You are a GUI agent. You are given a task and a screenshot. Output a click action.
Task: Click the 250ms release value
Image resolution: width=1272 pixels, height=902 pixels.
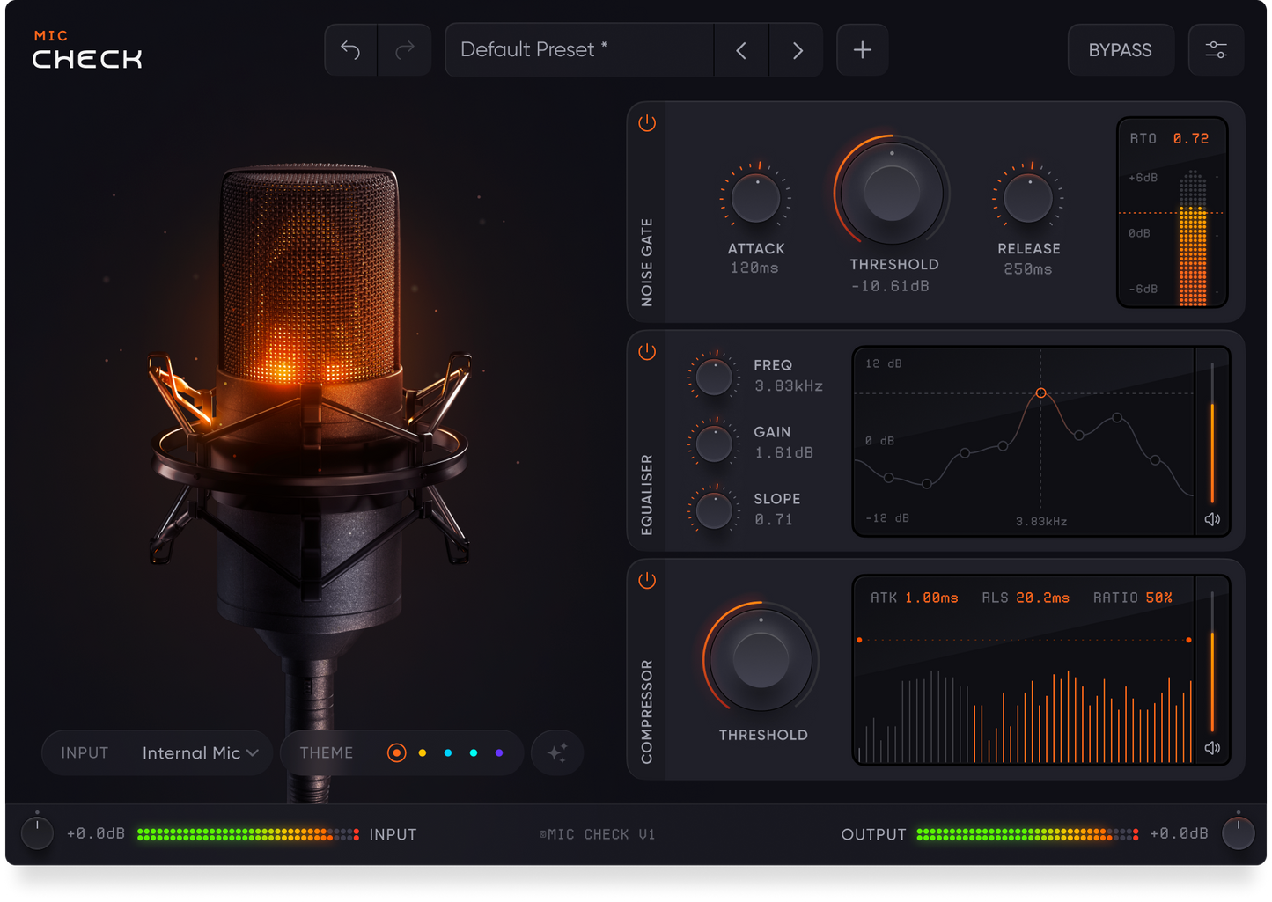tap(1028, 269)
